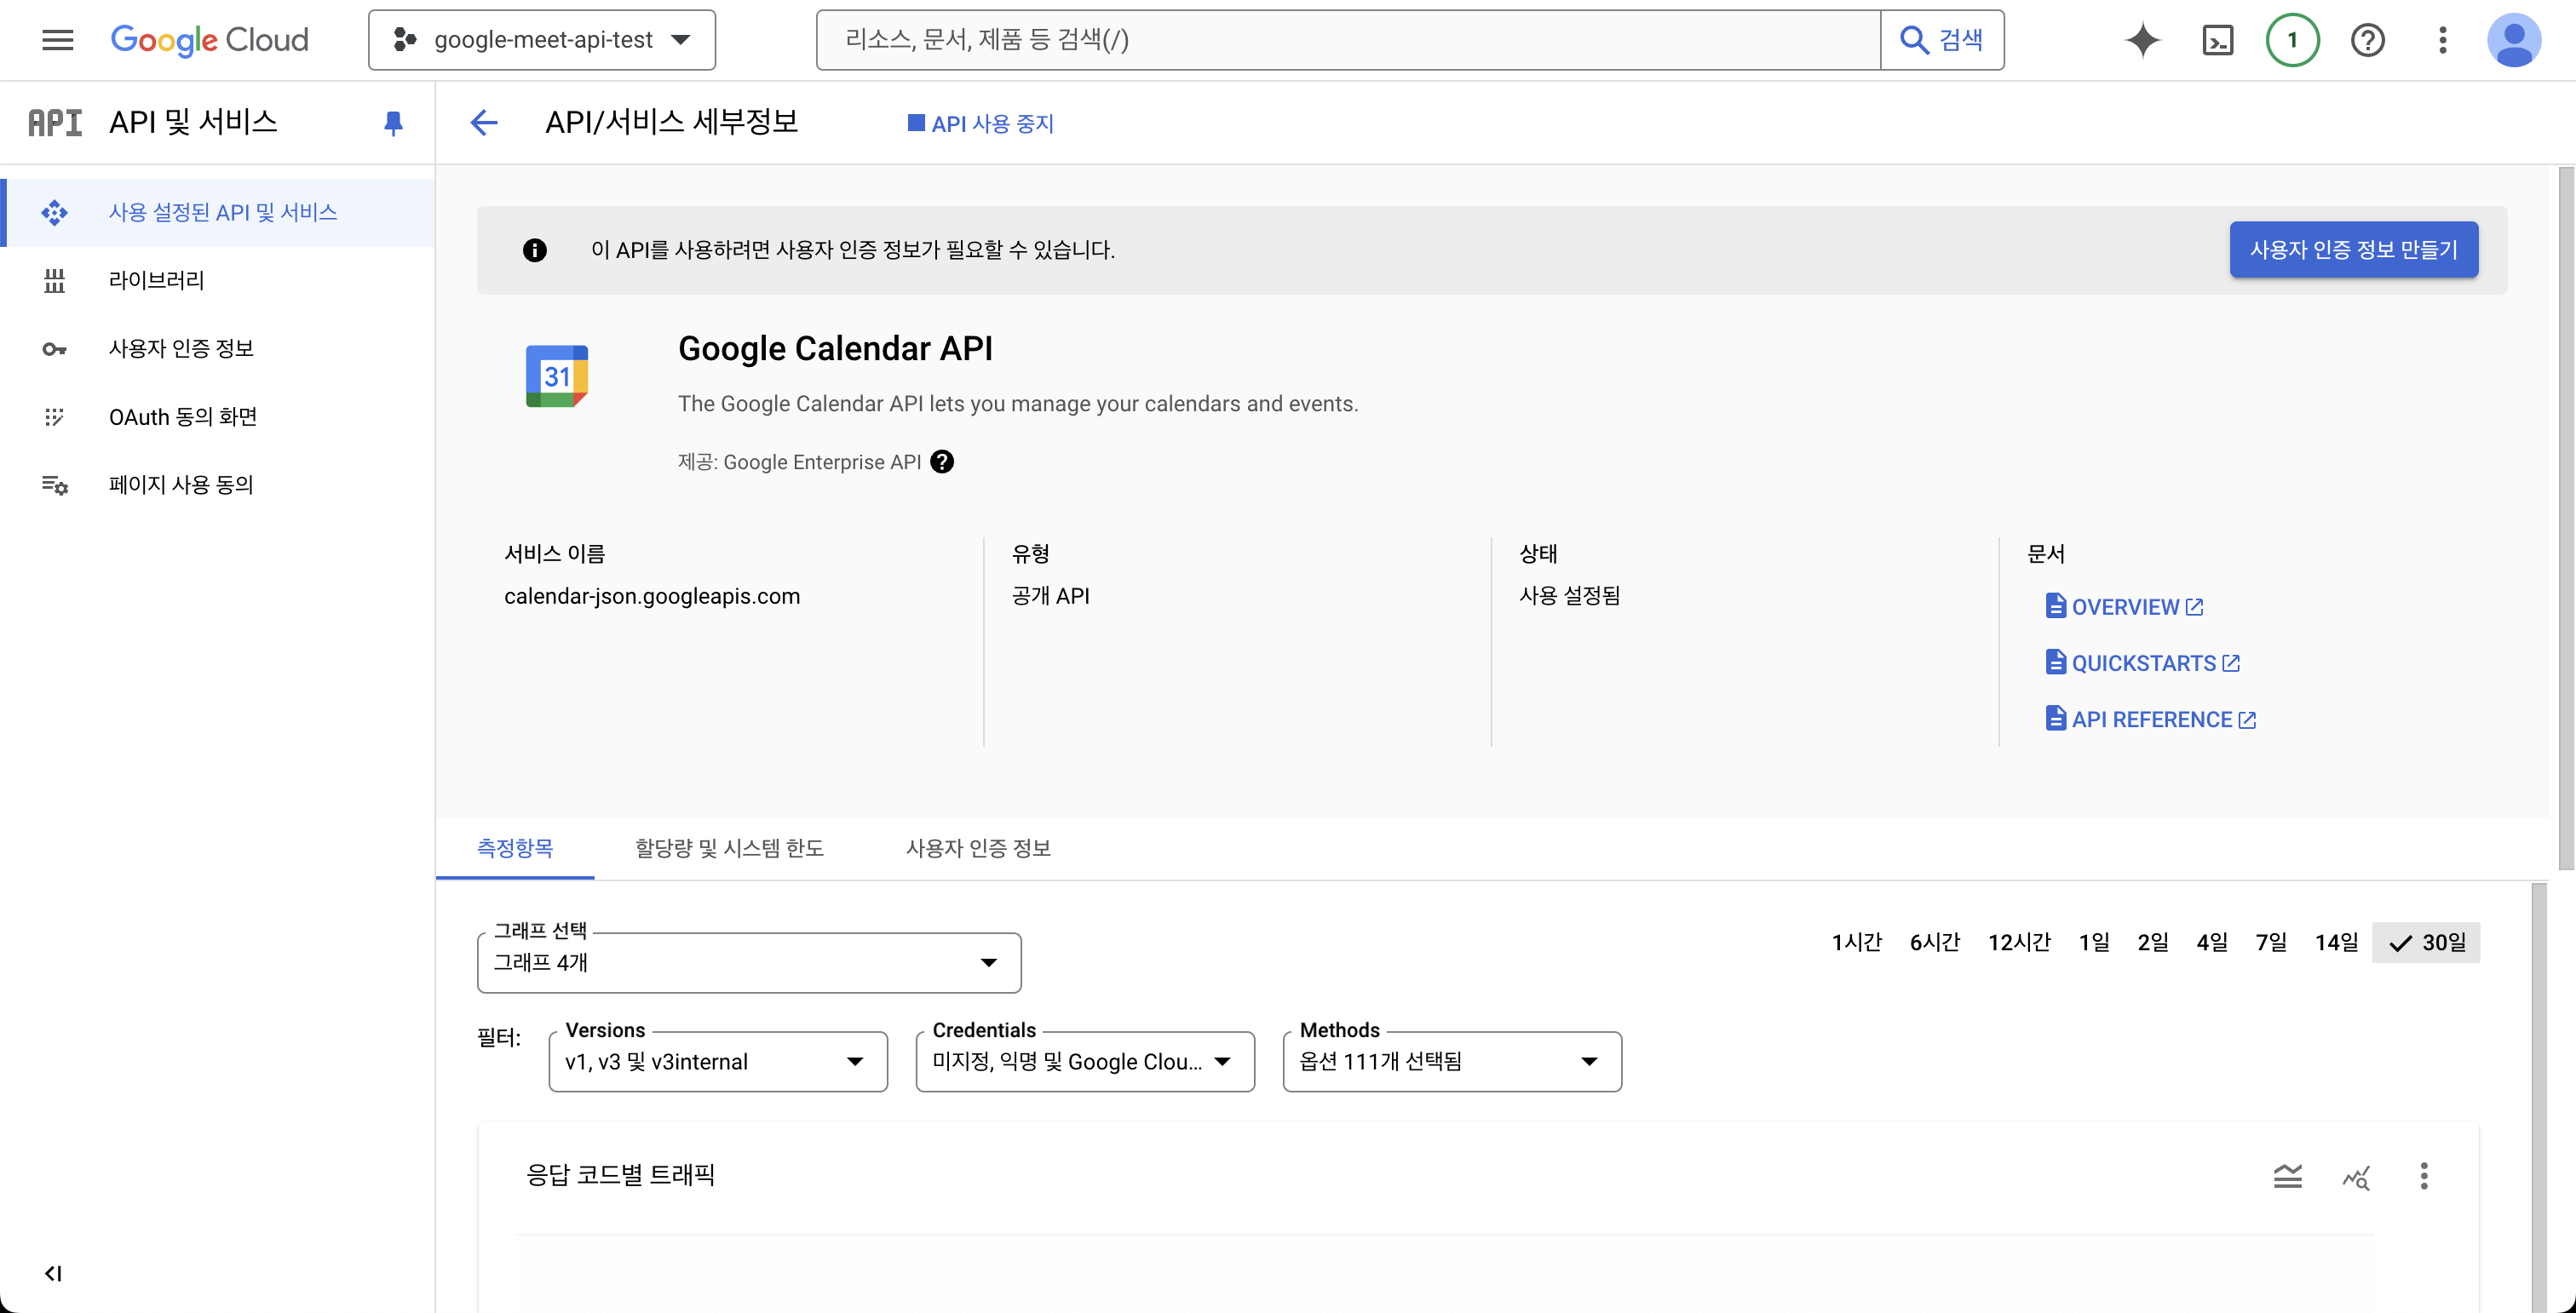Open the API REFERENCE documentation link
2576x1313 pixels.
(x=2151, y=720)
